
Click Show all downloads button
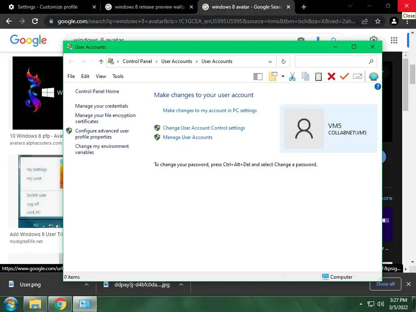(385, 284)
